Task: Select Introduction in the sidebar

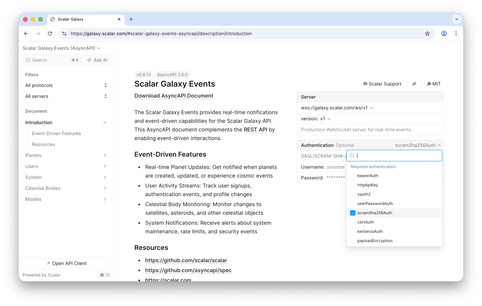Action: tap(39, 123)
